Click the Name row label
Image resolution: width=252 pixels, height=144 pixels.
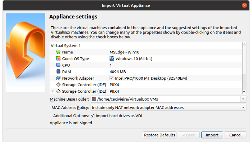[x=68, y=52]
